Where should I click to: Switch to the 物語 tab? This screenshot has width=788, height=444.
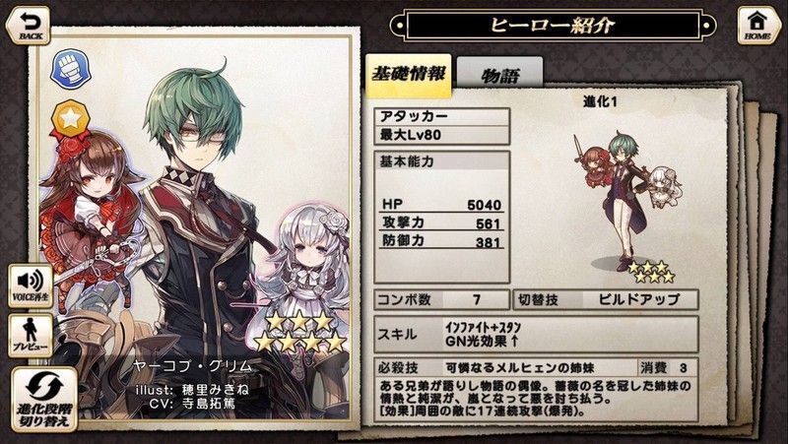[x=499, y=75]
